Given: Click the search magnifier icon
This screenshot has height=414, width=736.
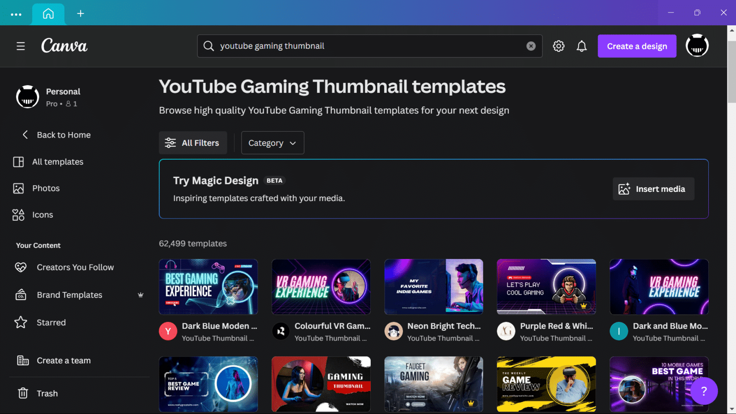Looking at the screenshot, I should [208, 46].
